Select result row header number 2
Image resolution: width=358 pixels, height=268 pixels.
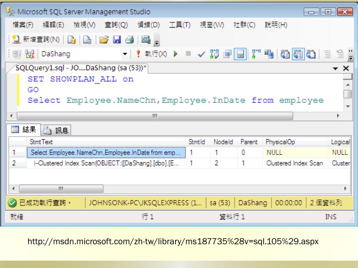point(17,163)
